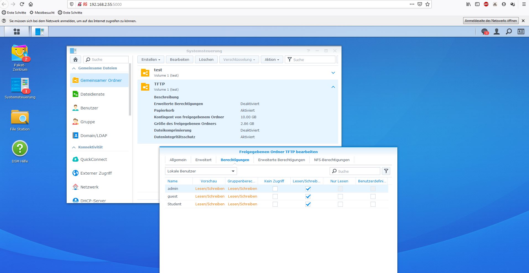Viewport: 529px width, 273px height.
Task: Switch to the NFS-Berechtigungen tab
Action: (x=332, y=160)
